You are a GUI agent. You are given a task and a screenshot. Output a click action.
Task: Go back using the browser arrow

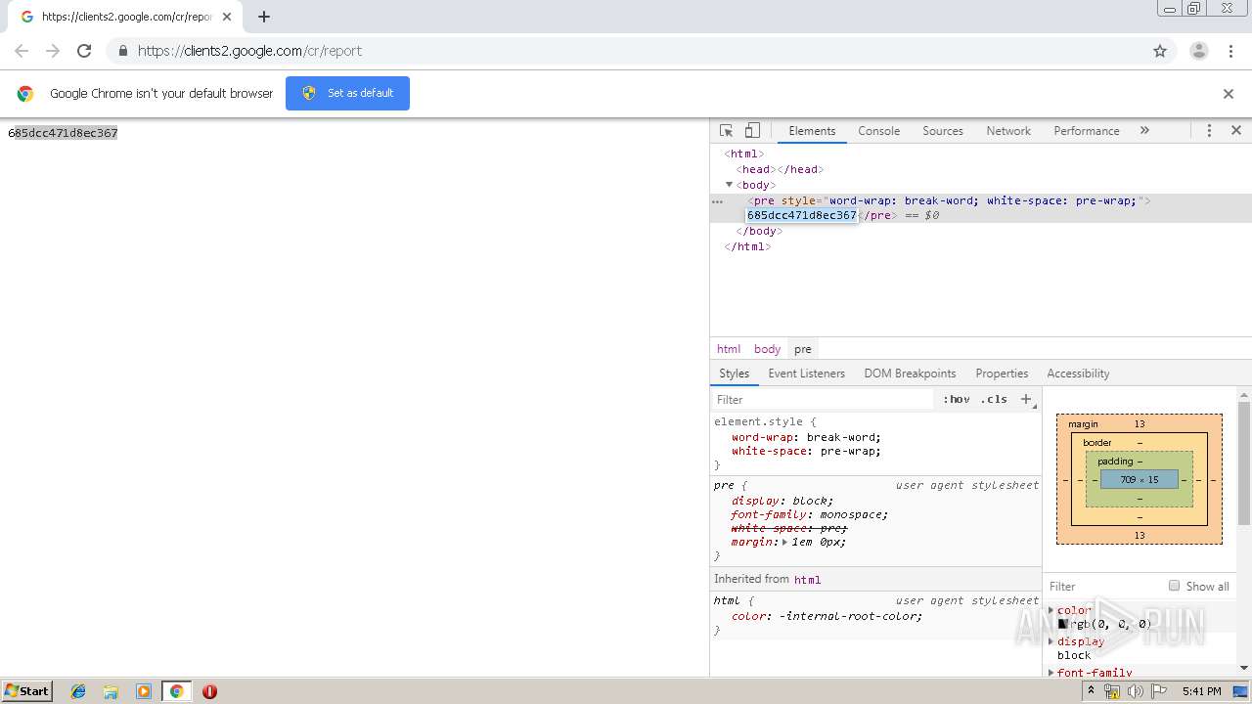tap(22, 51)
